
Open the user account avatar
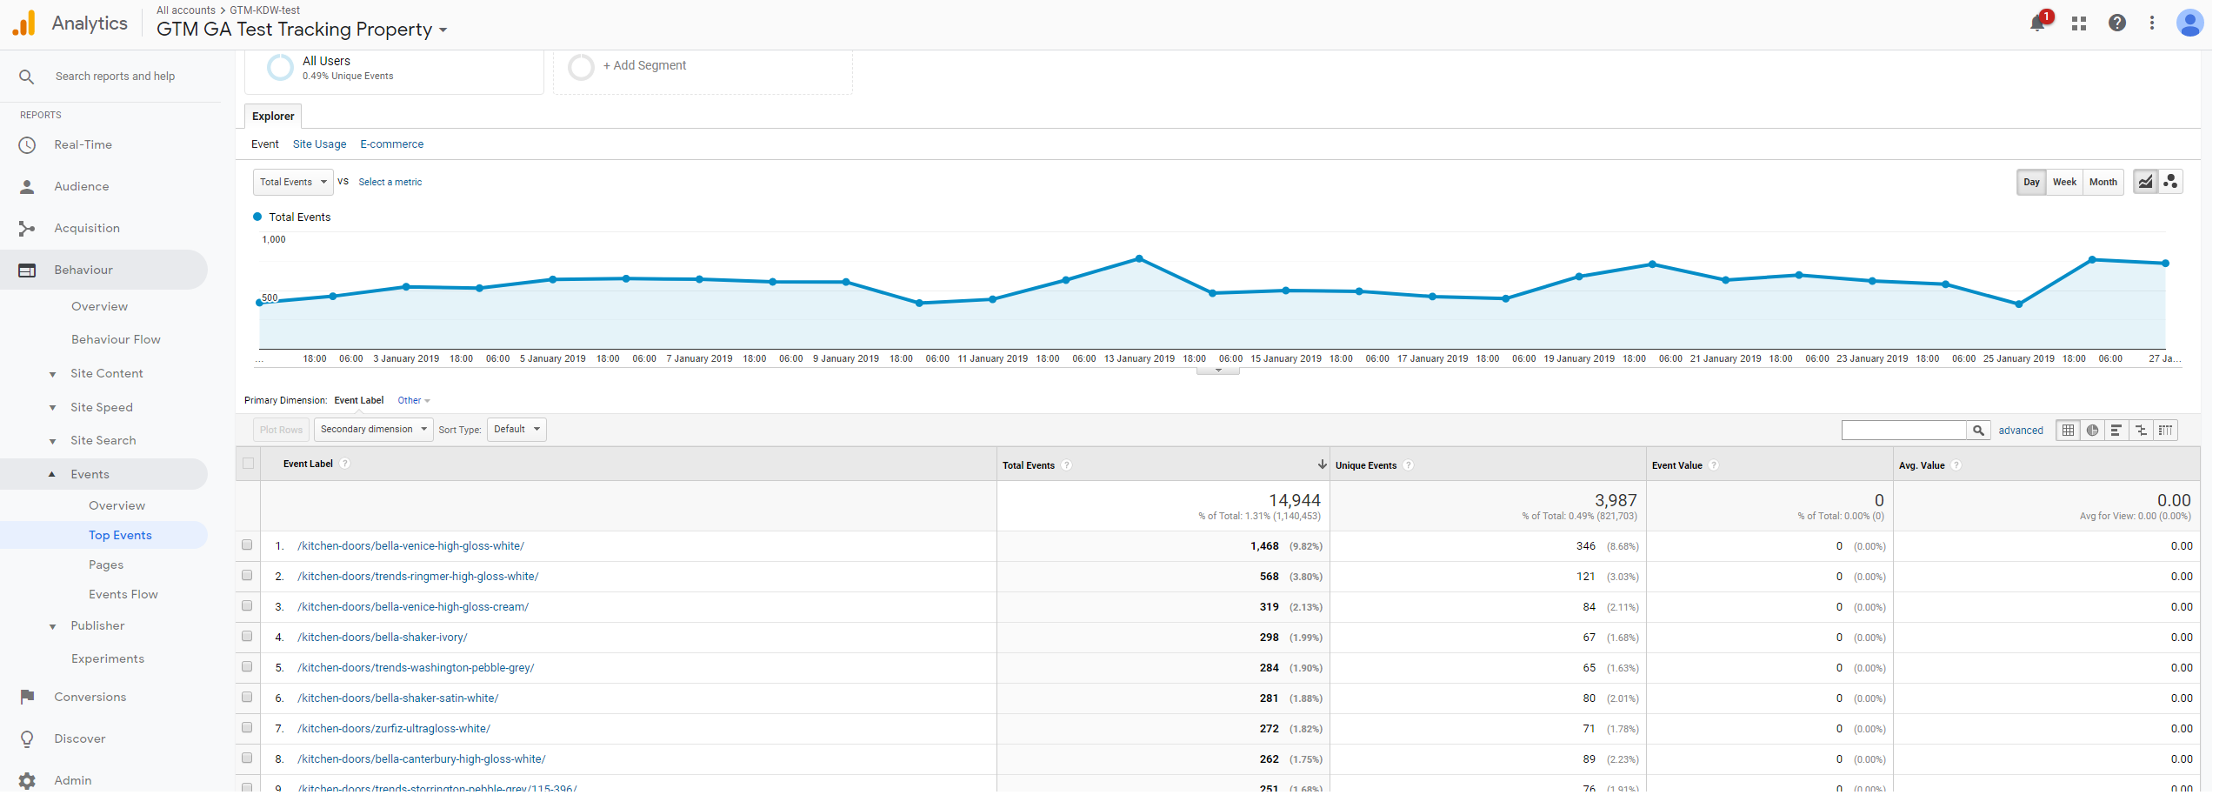pos(2189,23)
